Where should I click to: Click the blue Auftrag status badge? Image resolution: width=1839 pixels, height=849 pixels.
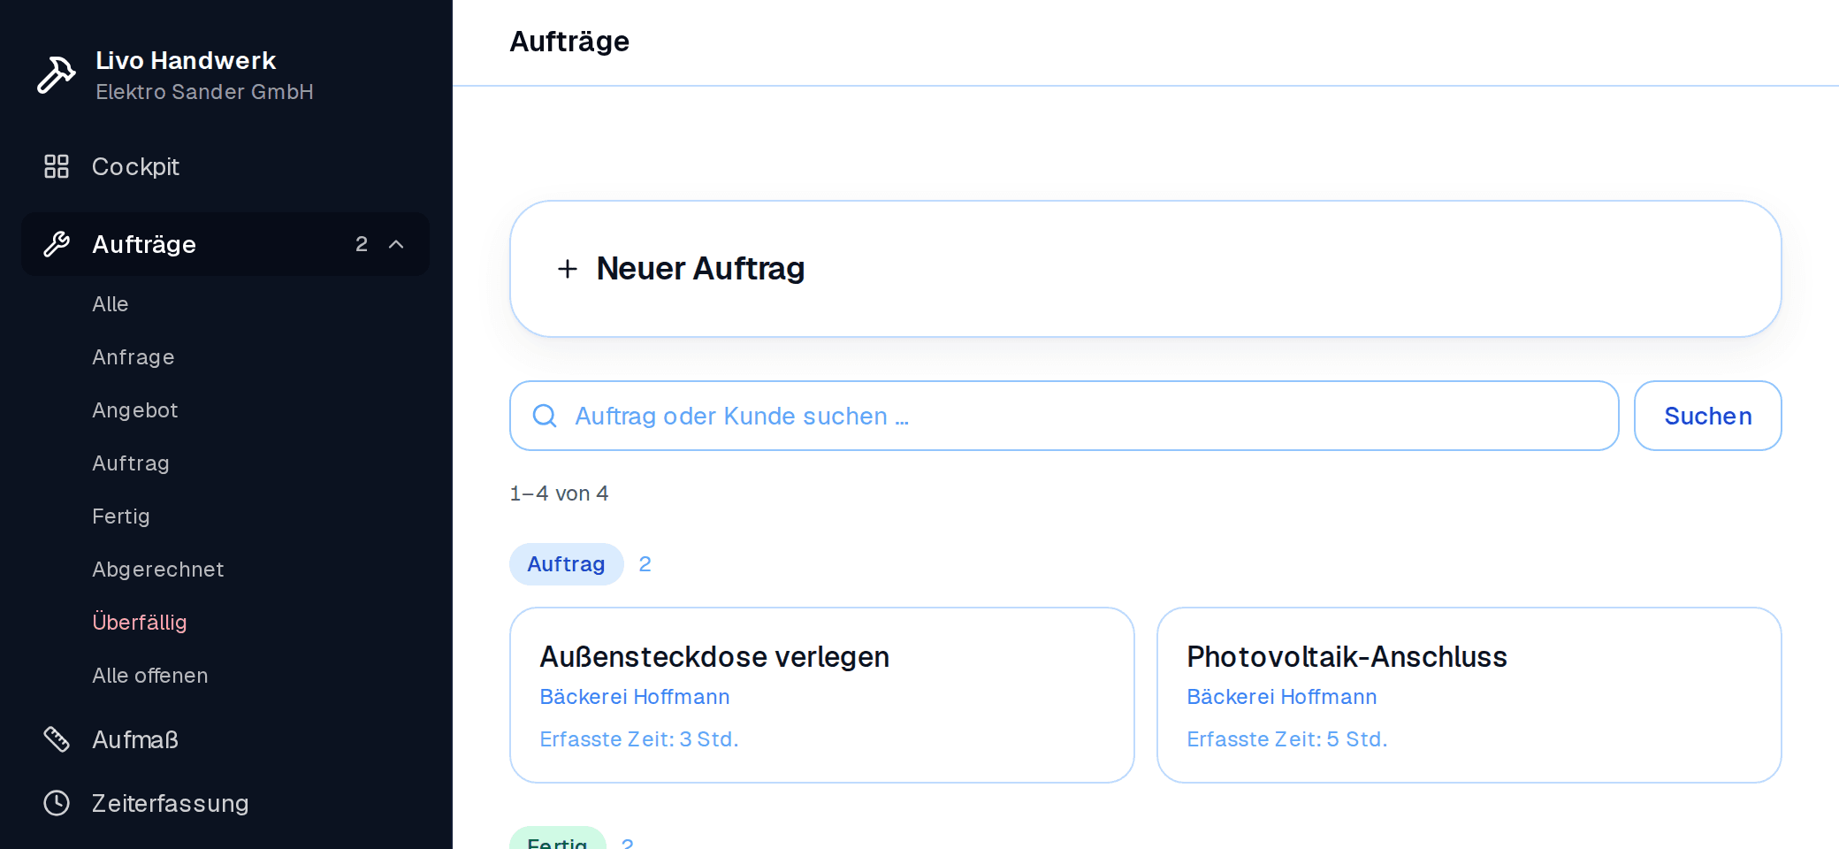(x=566, y=564)
